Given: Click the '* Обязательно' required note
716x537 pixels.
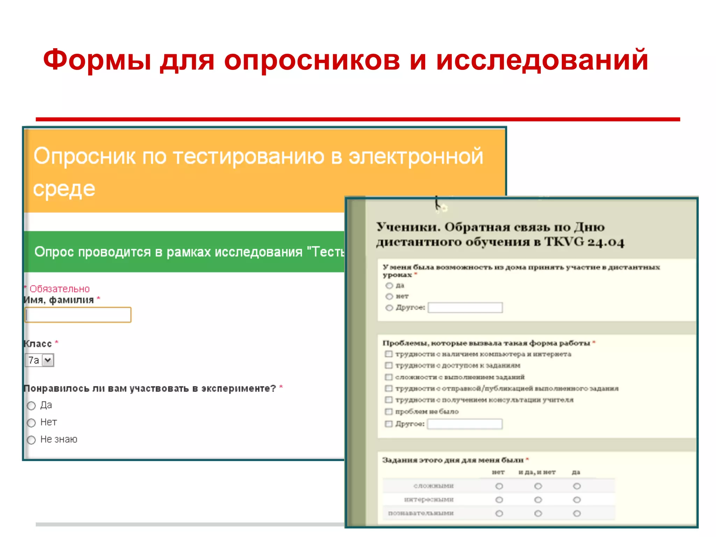Looking at the screenshot, I should click(x=57, y=289).
